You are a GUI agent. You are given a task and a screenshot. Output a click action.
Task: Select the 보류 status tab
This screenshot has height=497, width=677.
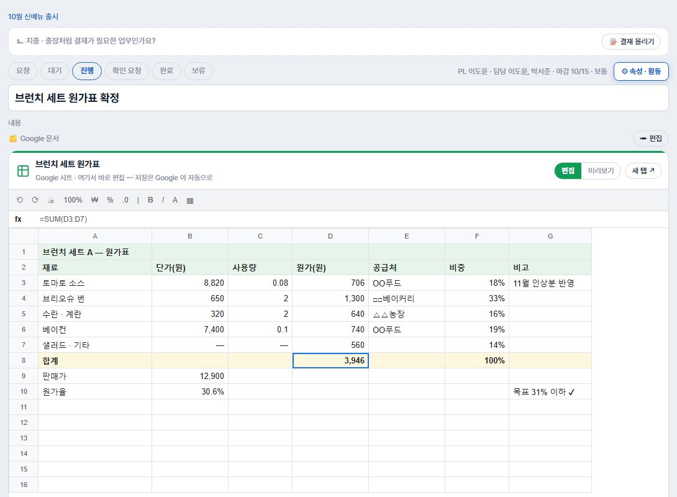pyautogui.click(x=198, y=71)
